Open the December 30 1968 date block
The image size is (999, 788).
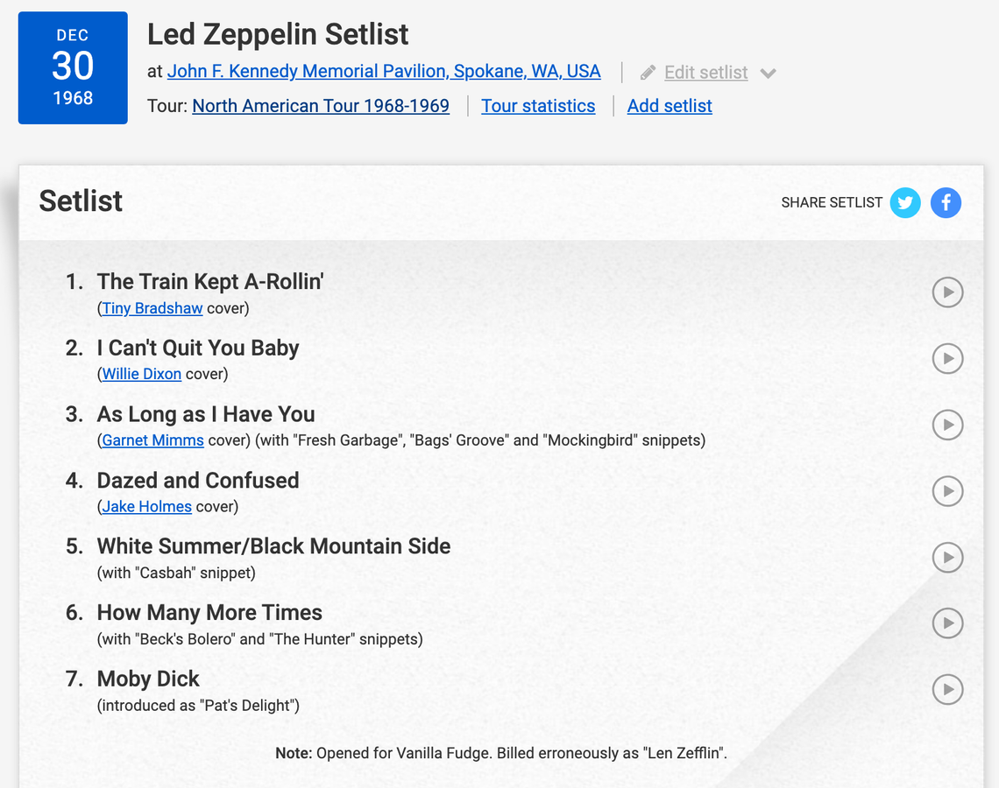tap(73, 67)
